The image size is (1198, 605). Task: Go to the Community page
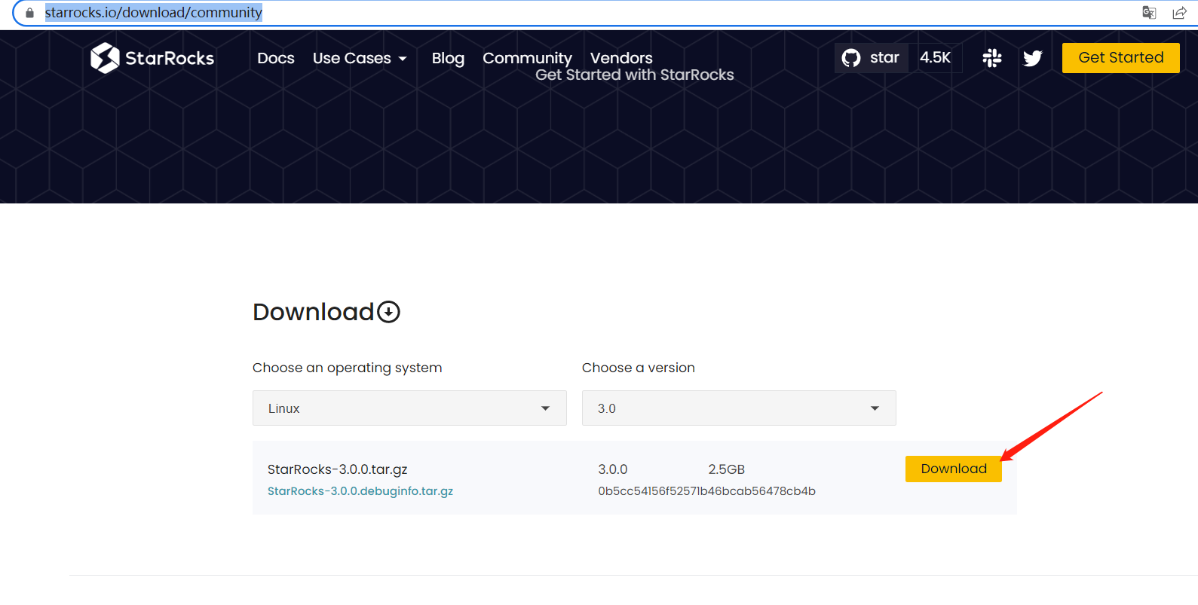(x=527, y=58)
